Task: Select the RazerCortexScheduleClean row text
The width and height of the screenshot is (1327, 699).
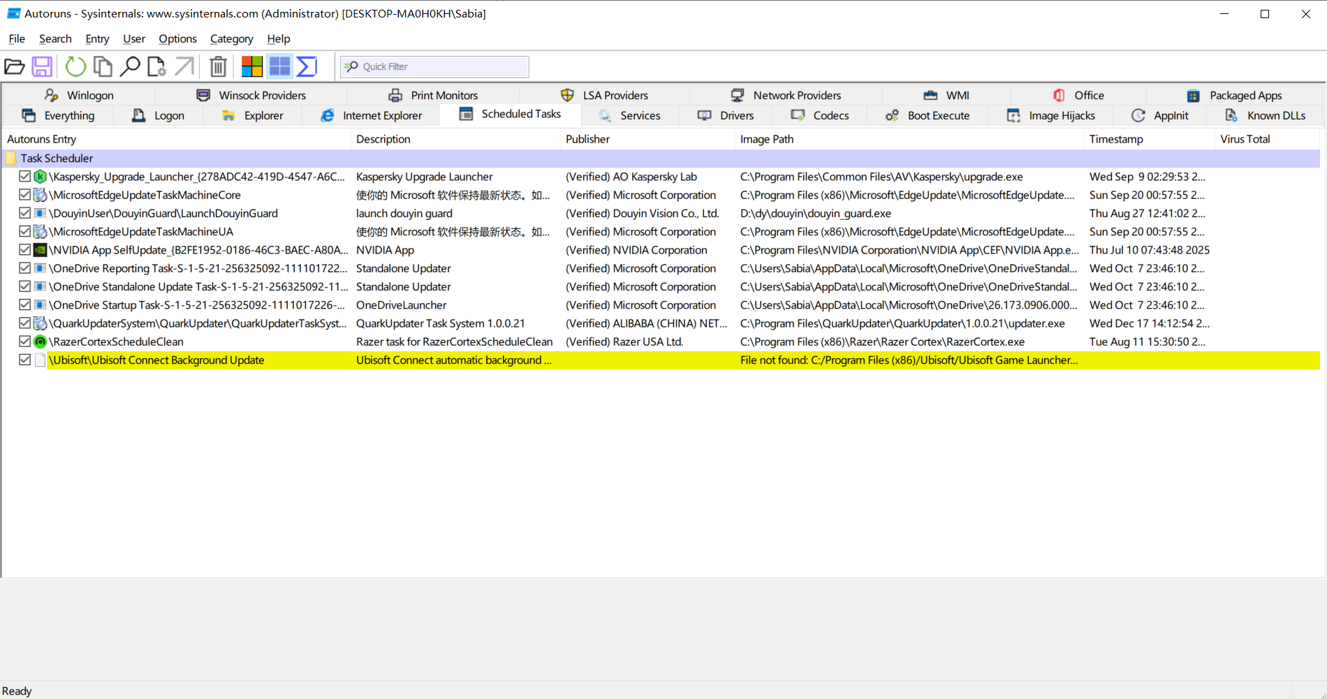Action: click(117, 341)
